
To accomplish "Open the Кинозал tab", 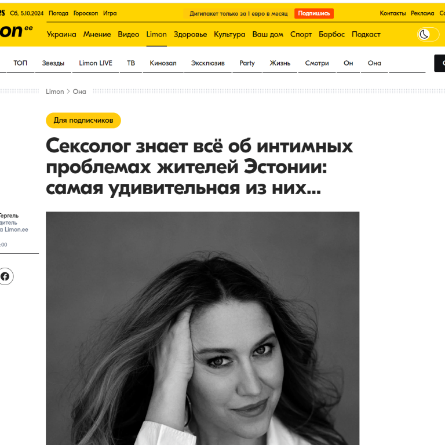I will [x=163, y=63].
